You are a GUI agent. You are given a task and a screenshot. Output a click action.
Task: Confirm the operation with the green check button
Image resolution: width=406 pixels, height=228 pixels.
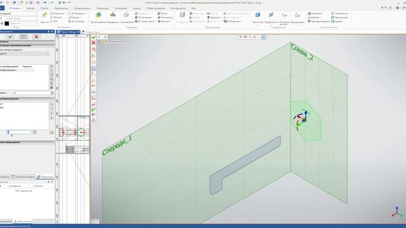10,37
